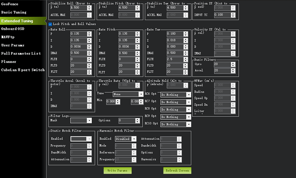Adjust Stabilize Pitch P with its spinner

click(x=138, y=8)
